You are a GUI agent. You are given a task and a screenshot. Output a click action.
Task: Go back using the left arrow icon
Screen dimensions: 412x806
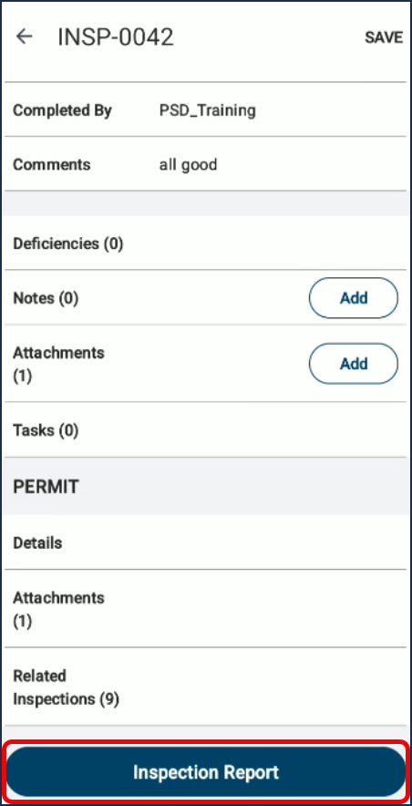coord(24,36)
